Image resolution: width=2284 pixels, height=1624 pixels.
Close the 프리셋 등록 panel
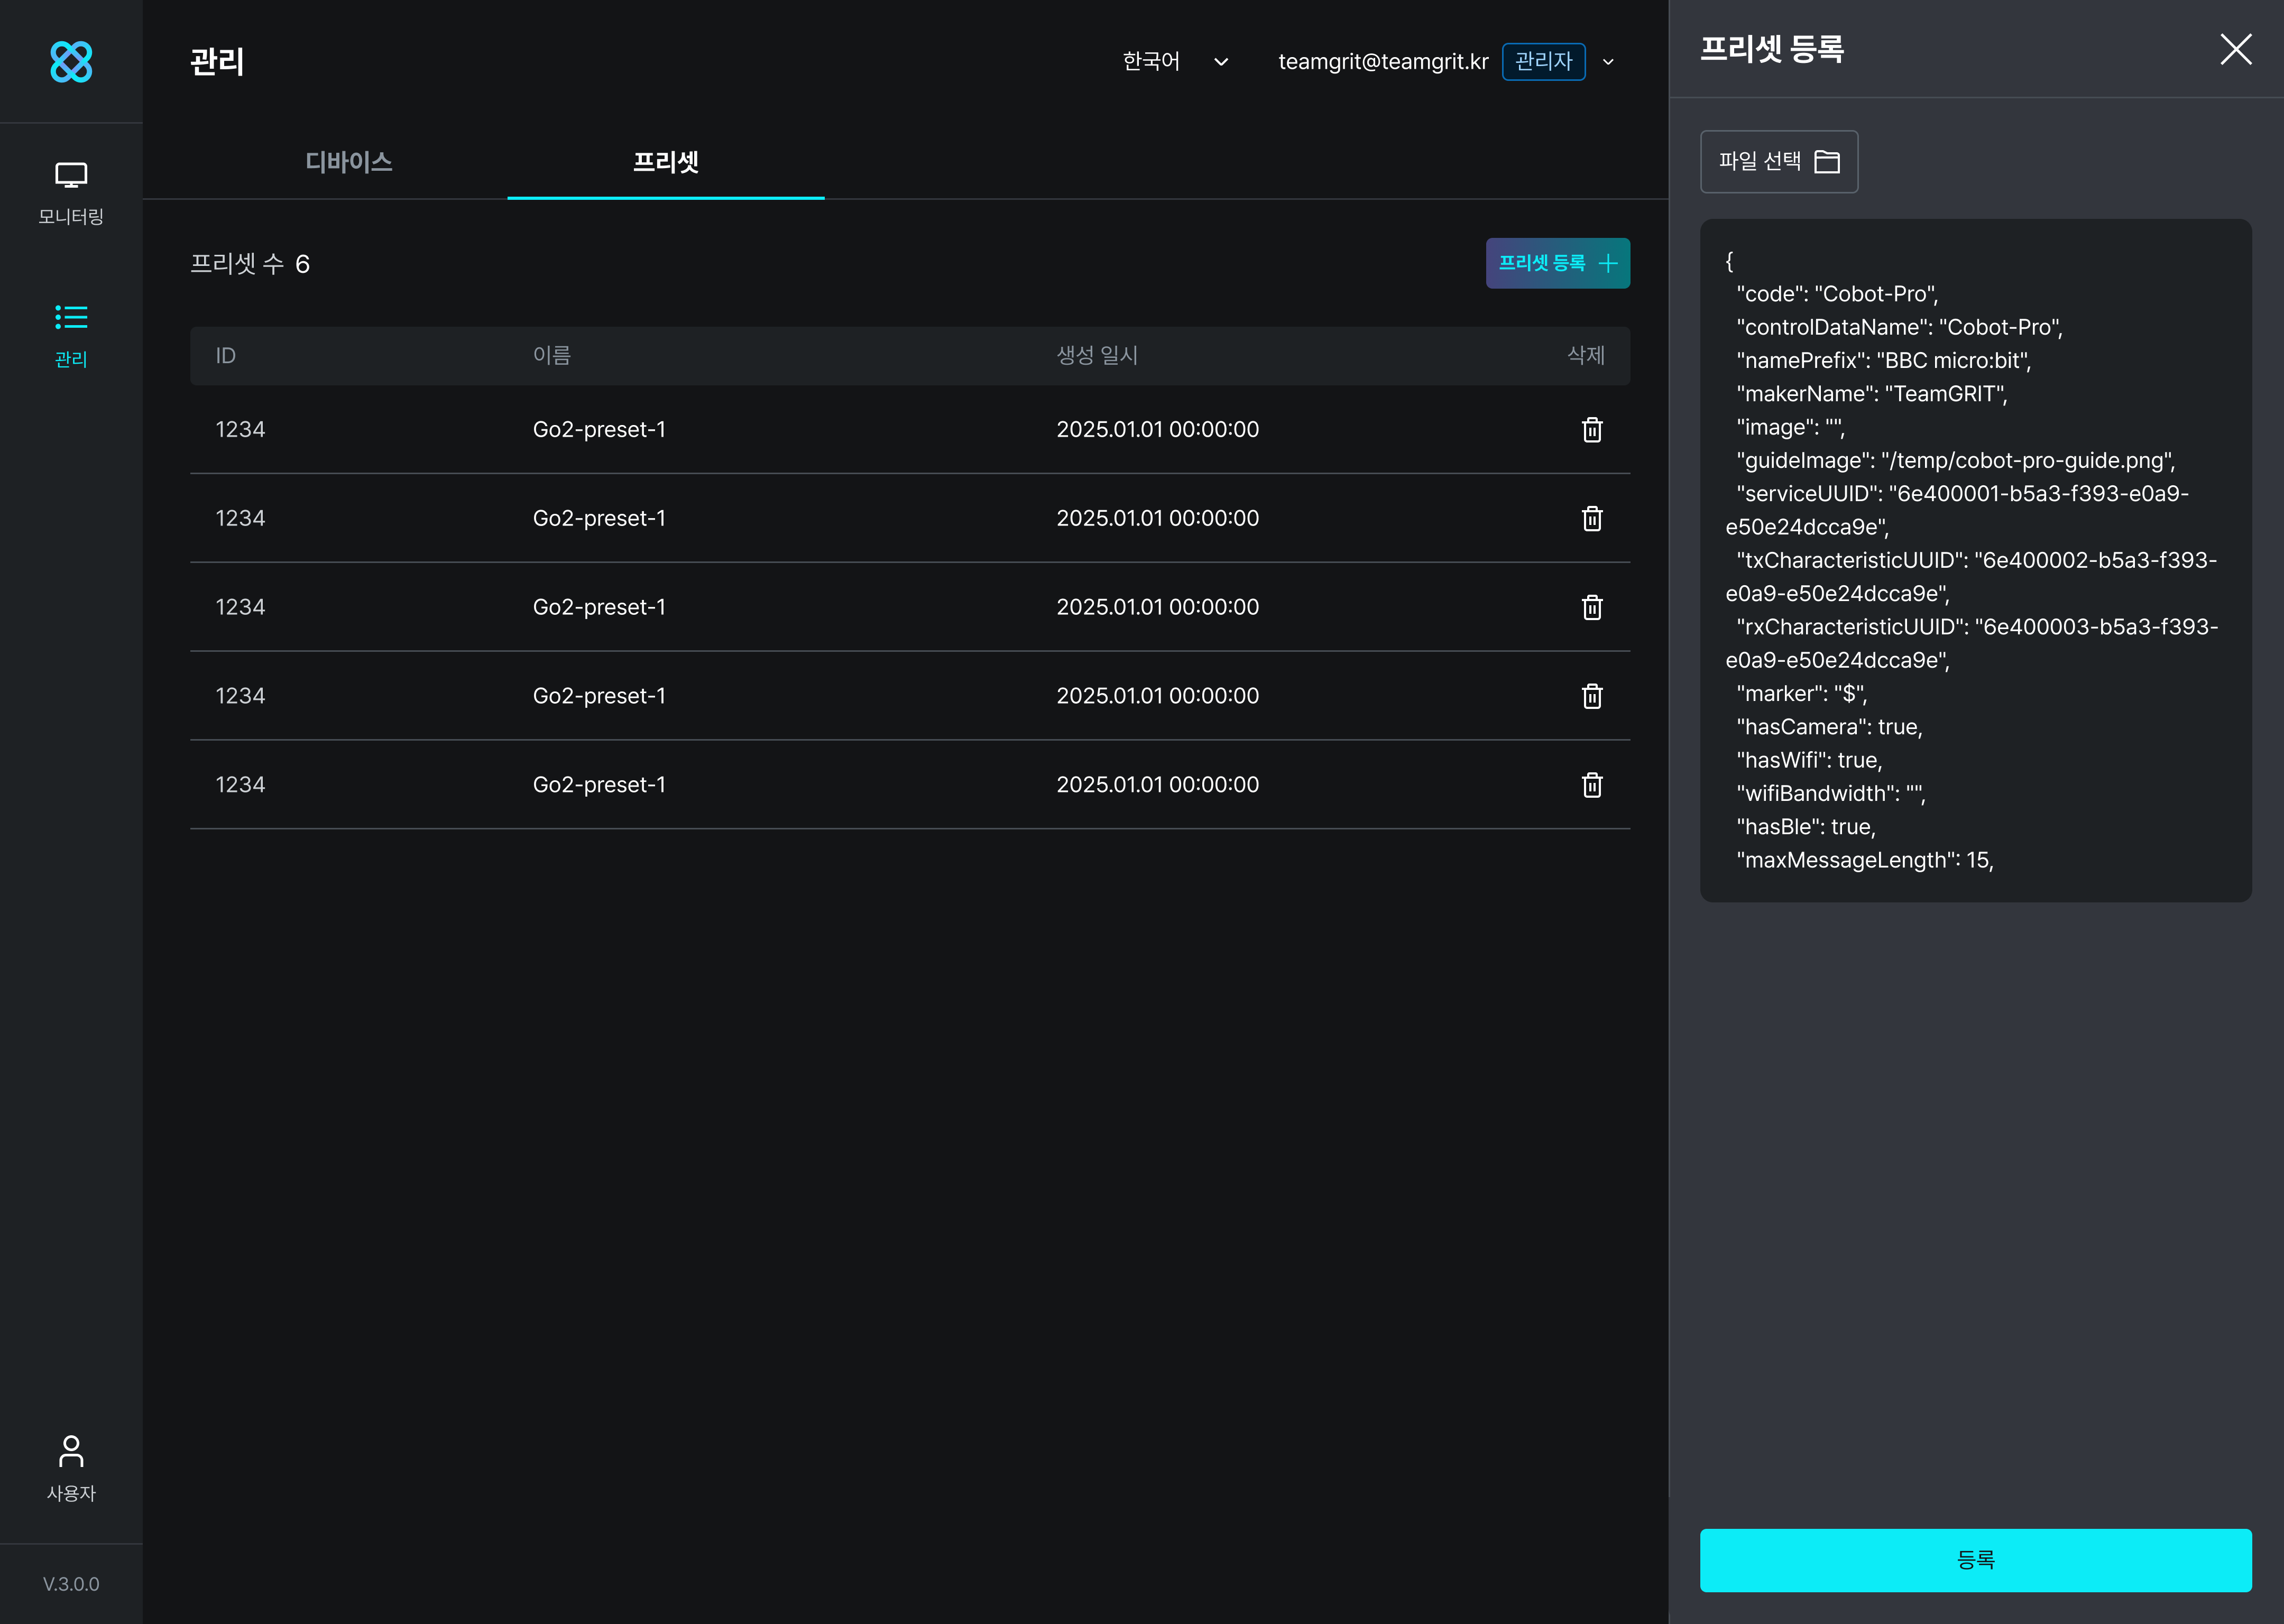(2235, 49)
